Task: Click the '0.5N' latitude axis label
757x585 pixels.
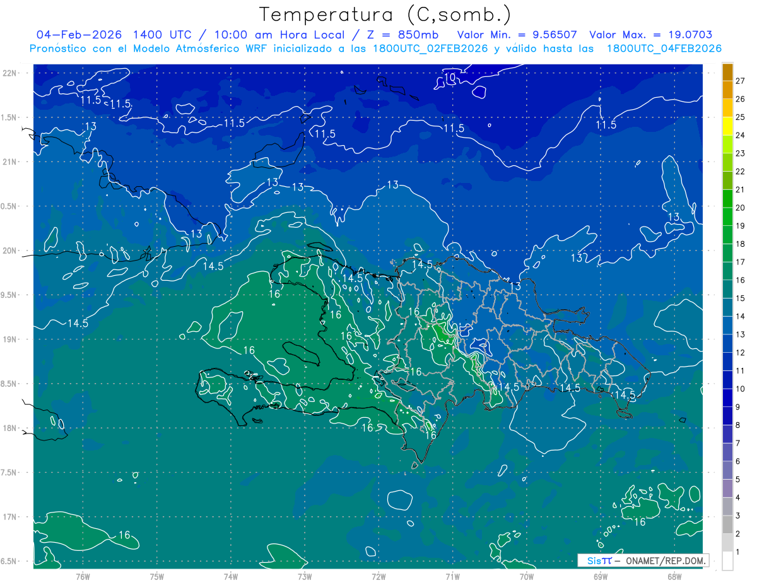Action: click(9, 206)
